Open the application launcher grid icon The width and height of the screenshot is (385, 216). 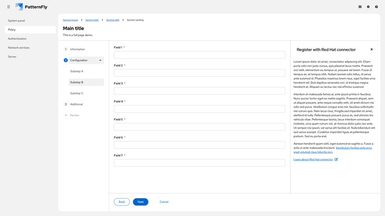coord(360,7)
